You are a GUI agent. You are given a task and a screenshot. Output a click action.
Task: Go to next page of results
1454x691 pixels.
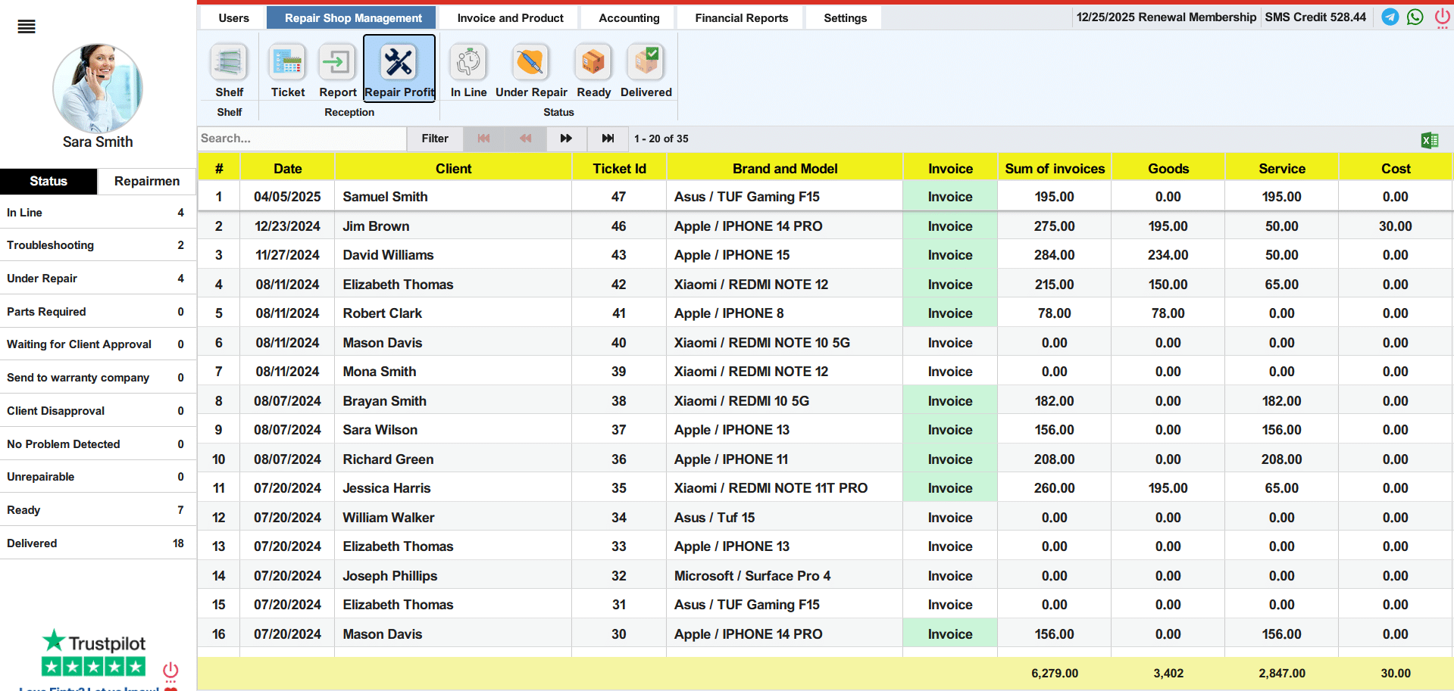coord(566,139)
